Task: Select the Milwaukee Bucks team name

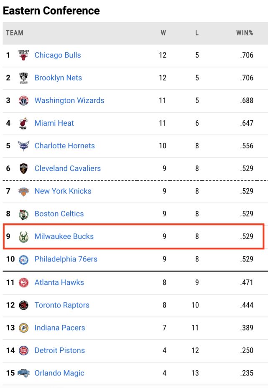Action: (x=64, y=236)
